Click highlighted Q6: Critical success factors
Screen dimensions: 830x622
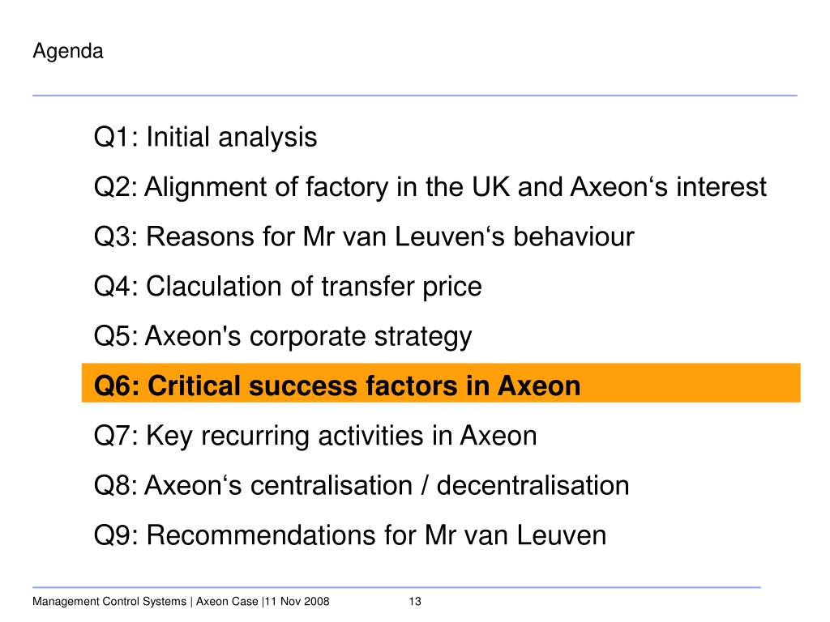[x=336, y=386]
